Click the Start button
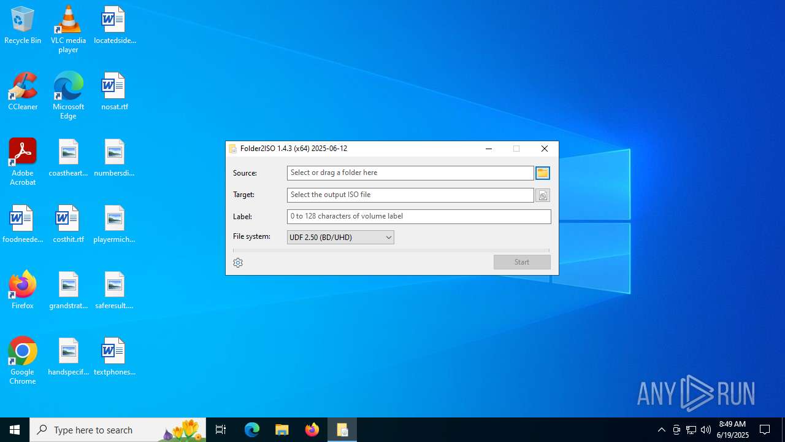 522,262
